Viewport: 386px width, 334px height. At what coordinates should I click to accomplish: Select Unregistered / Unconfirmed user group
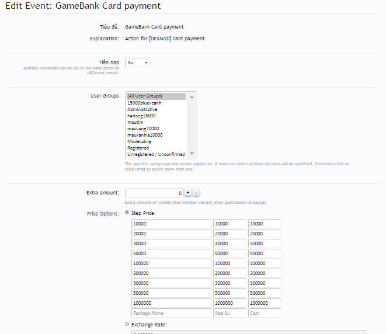(155, 154)
